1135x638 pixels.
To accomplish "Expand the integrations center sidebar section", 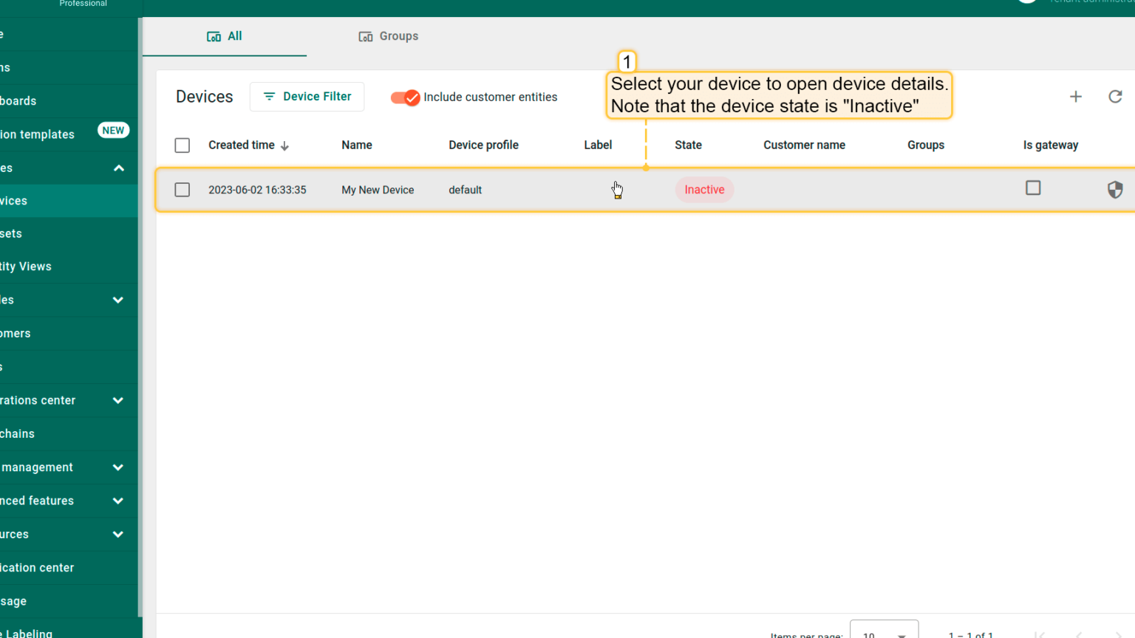I will click(x=117, y=400).
